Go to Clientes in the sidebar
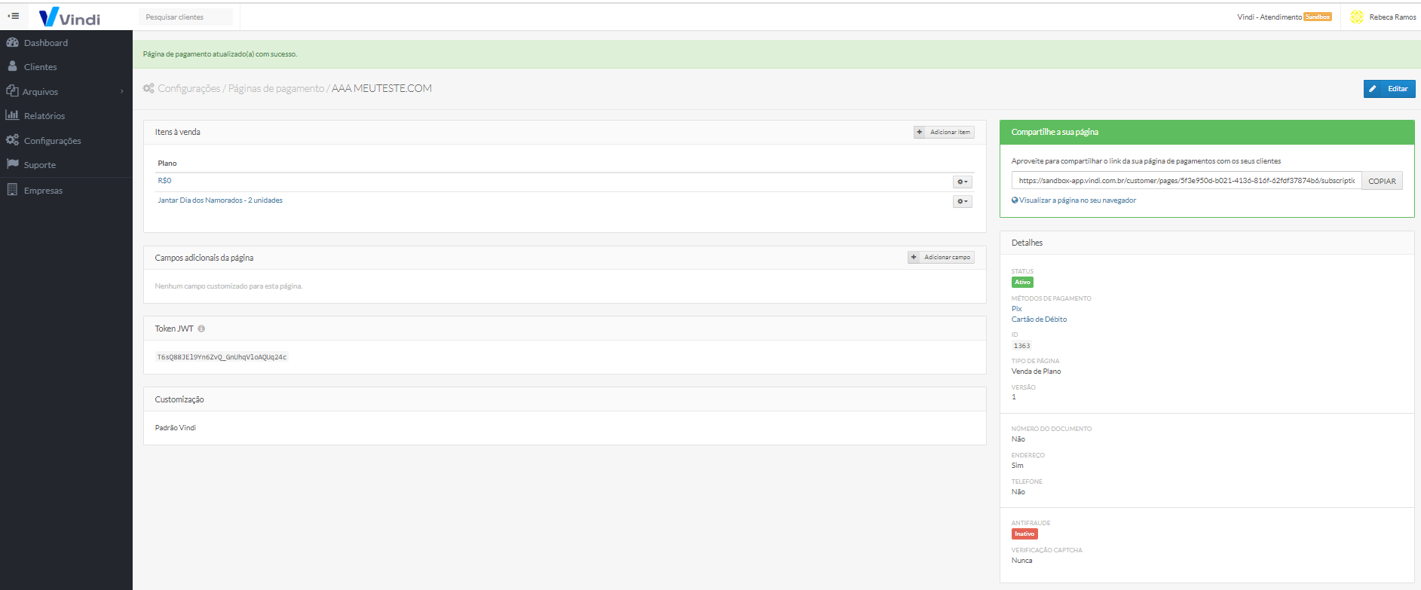This screenshot has height=590, width=1421. (40, 67)
